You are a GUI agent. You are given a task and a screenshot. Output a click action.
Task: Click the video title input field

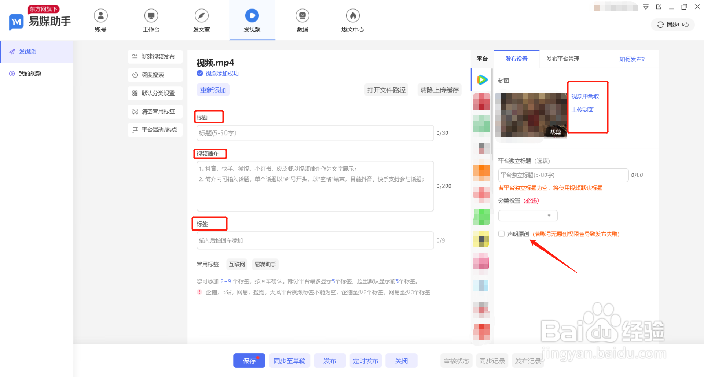[315, 133]
